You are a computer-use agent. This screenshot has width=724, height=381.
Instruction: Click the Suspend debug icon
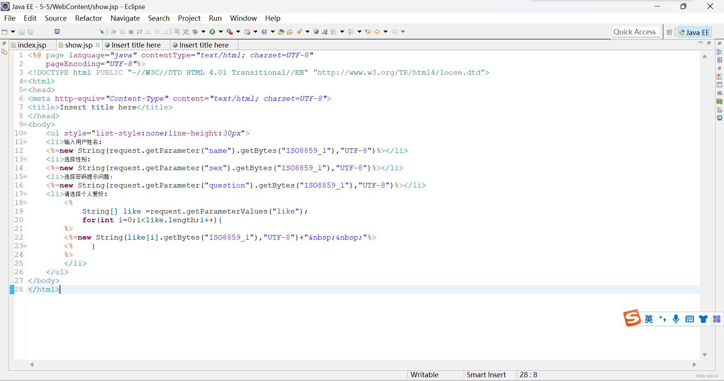[x=122, y=32]
